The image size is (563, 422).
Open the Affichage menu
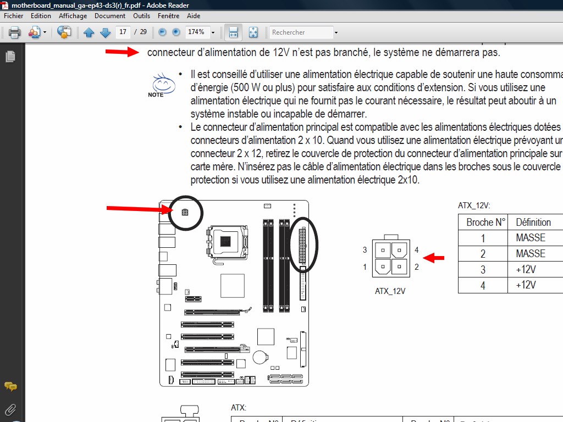coord(73,16)
